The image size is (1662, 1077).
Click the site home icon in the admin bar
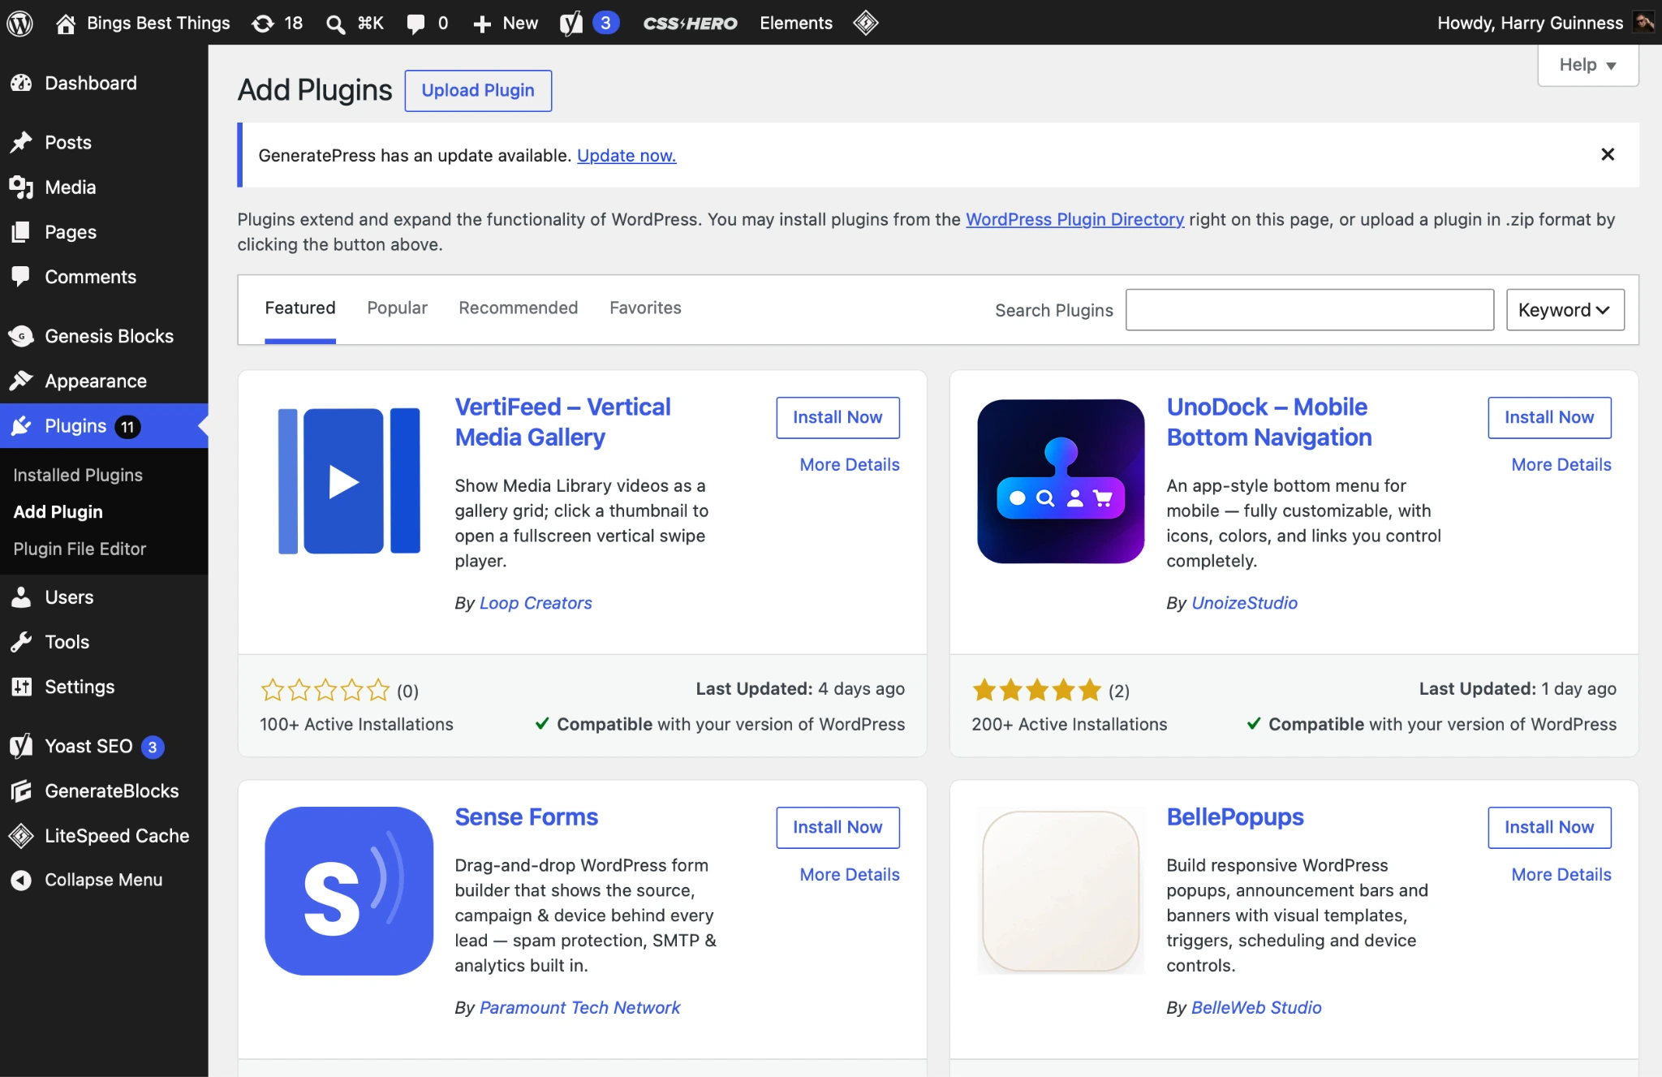[x=65, y=24]
